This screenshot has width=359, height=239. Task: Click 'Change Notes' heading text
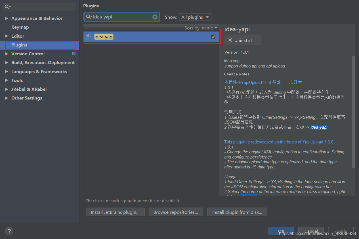coord(237,74)
